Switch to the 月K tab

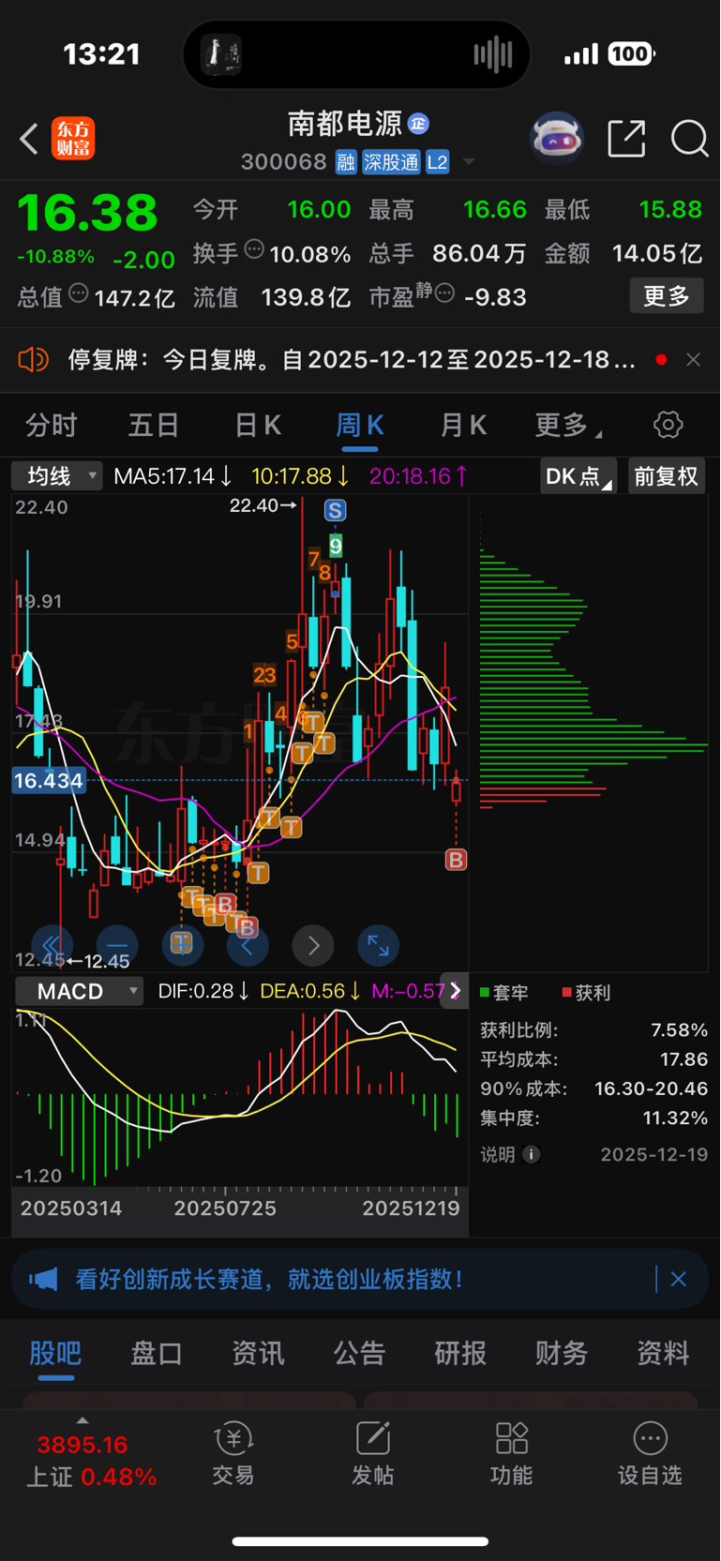463,426
